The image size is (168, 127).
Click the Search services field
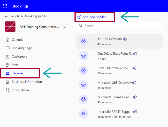[121, 26]
